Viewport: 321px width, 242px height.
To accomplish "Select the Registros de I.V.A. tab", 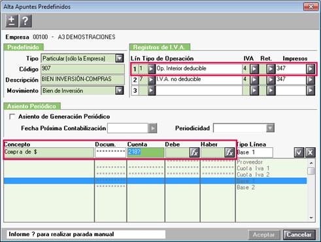I will tap(160, 47).
